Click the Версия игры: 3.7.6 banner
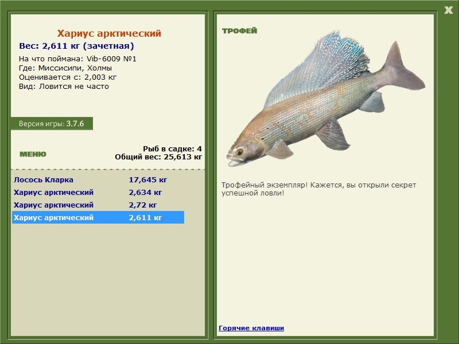Image resolution: width=459 pixels, height=344 pixels. pyautogui.click(x=52, y=123)
